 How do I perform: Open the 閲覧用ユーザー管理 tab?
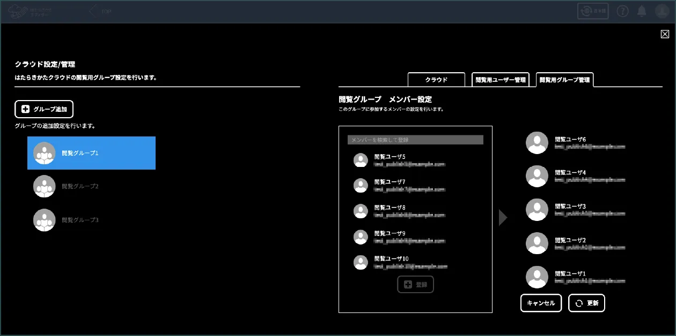501,79
